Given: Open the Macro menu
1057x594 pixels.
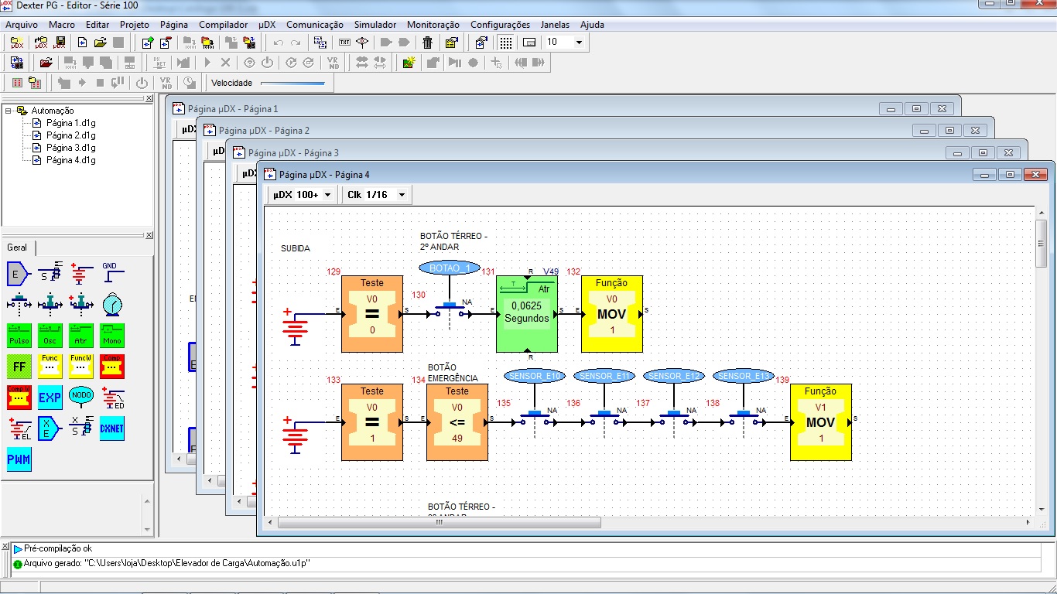Looking at the screenshot, I should [62, 25].
